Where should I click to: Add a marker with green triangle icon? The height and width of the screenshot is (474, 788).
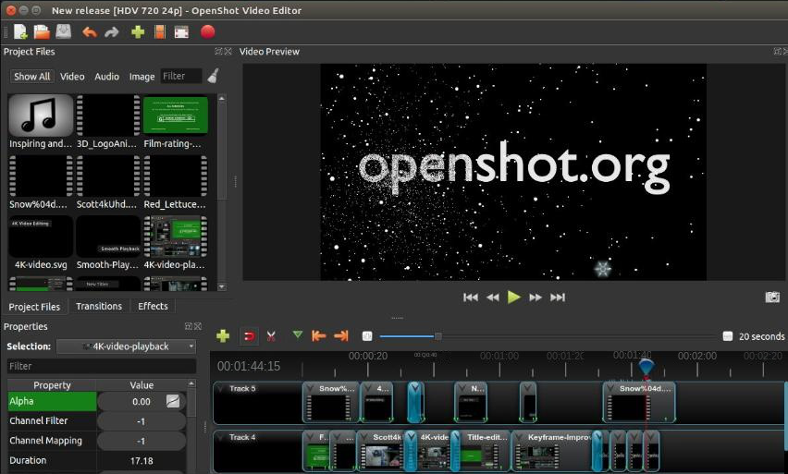(x=297, y=335)
